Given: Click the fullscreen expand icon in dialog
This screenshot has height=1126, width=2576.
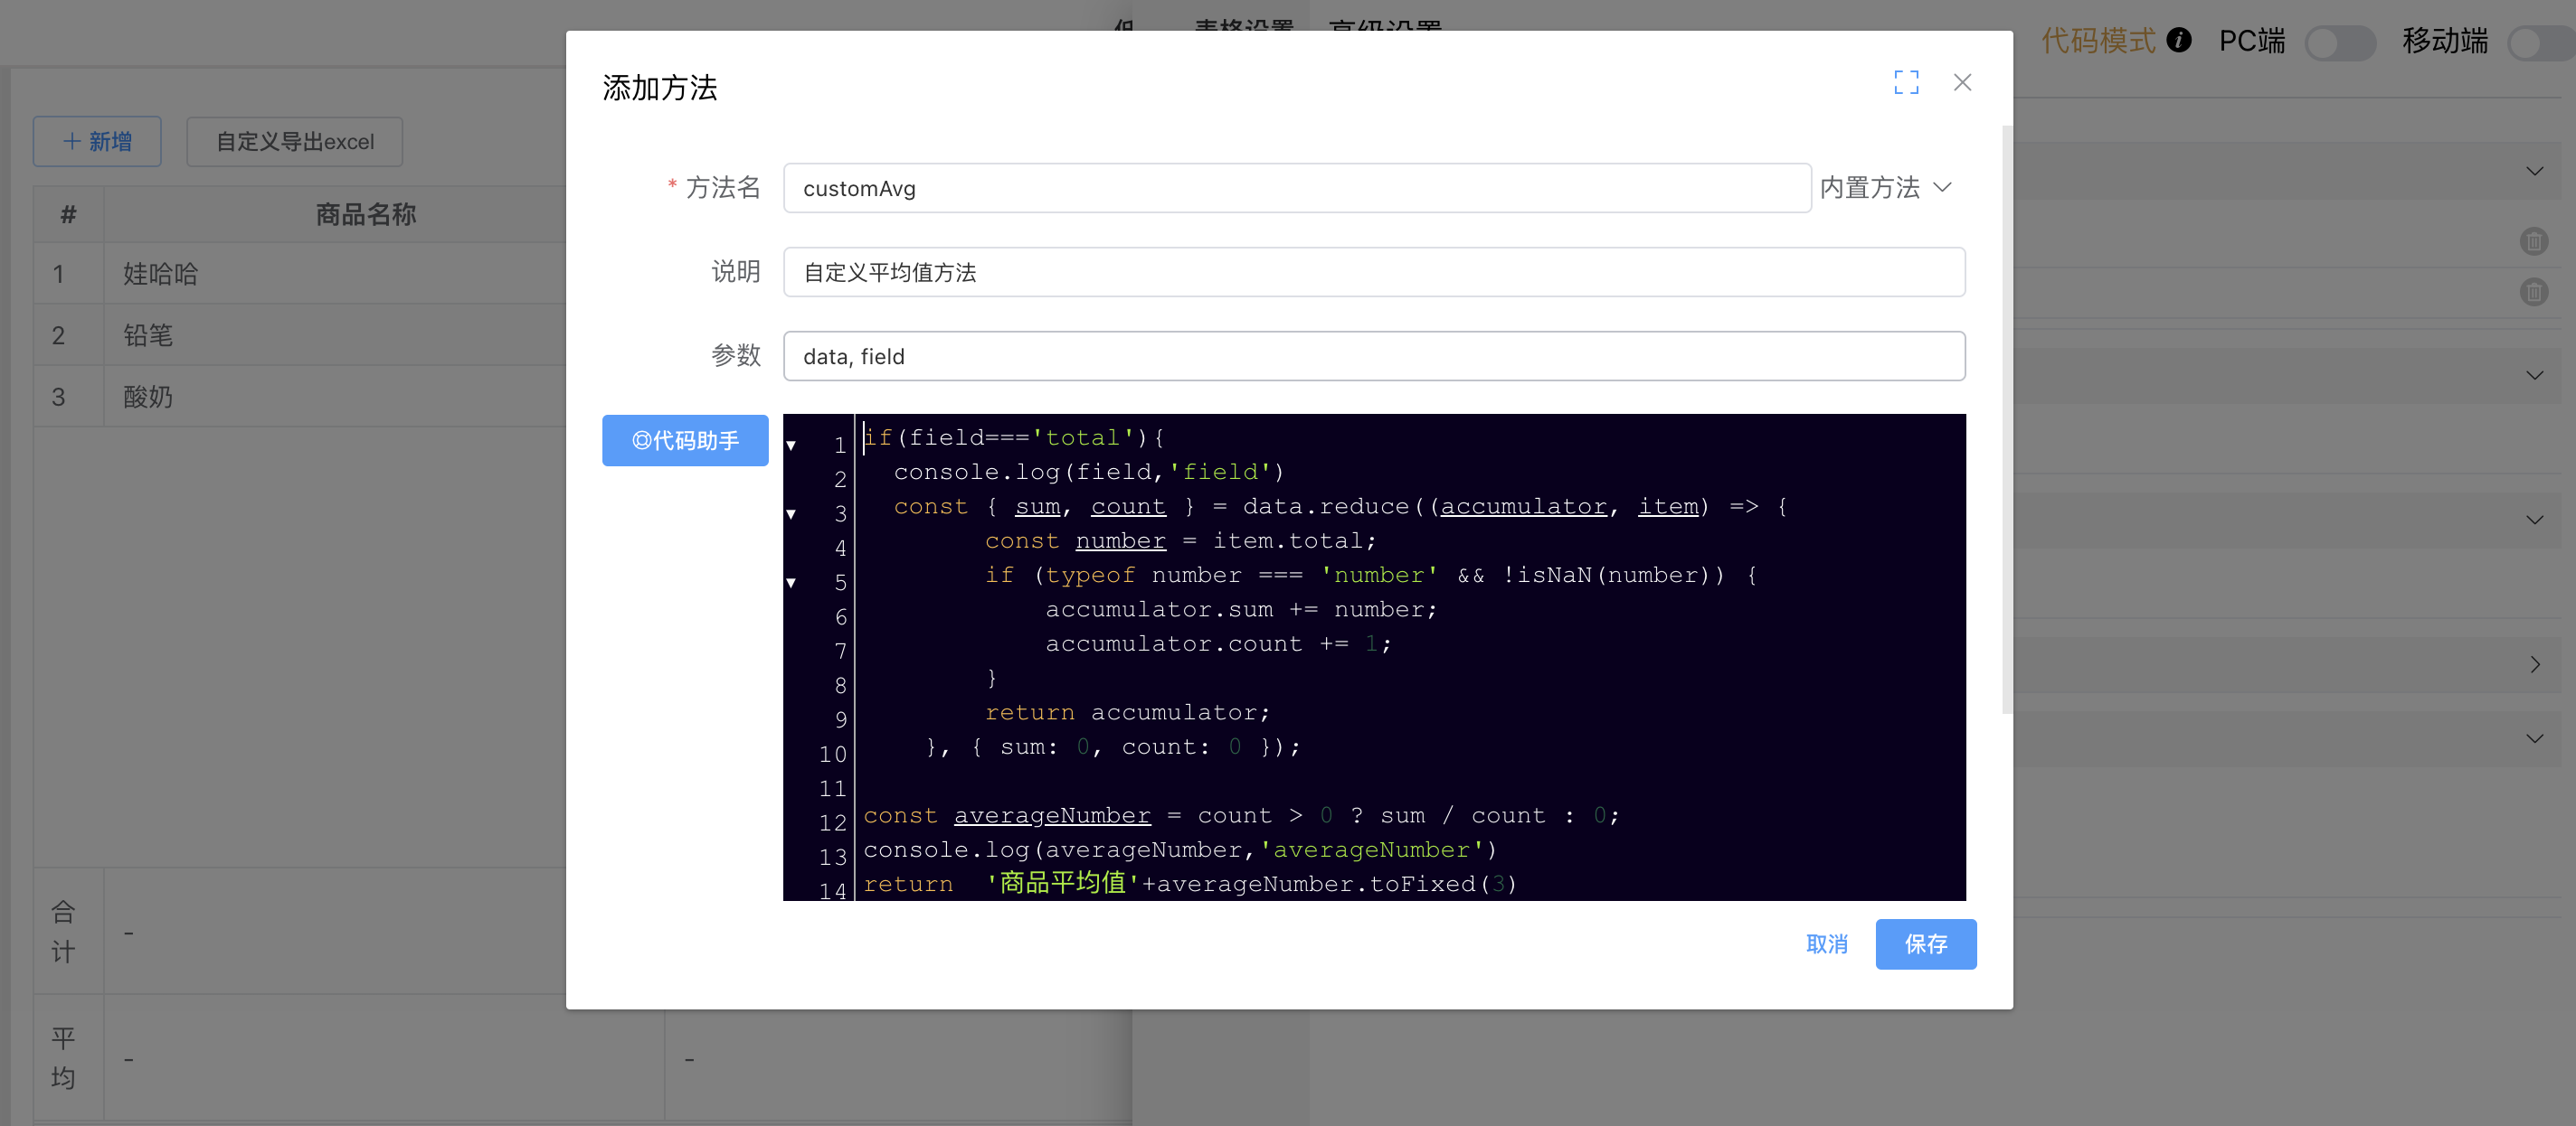Looking at the screenshot, I should [x=1906, y=82].
